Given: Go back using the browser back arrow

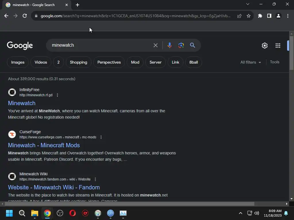Looking at the screenshot, I should [x=6, y=16].
